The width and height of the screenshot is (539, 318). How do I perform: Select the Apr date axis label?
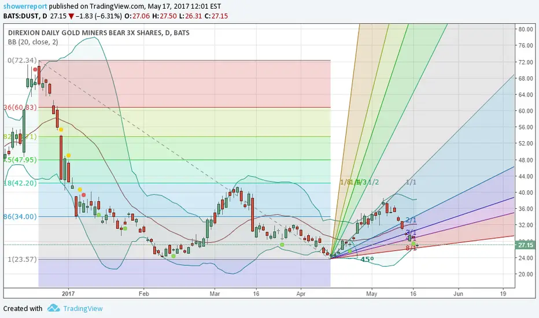(x=301, y=294)
